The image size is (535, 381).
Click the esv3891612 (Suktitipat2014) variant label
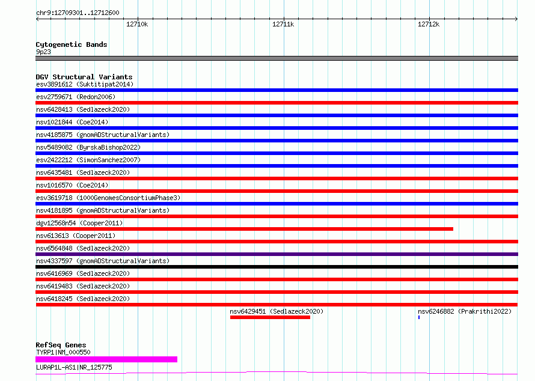pos(85,84)
